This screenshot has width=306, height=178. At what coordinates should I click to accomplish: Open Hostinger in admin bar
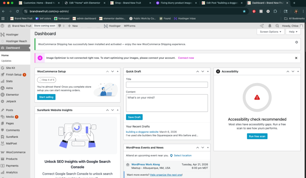pyautogui.click(x=112, y=26)
